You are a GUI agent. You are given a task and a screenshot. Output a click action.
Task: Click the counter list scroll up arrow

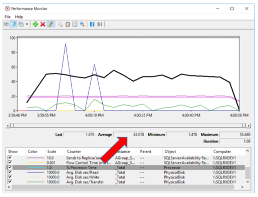247,150
